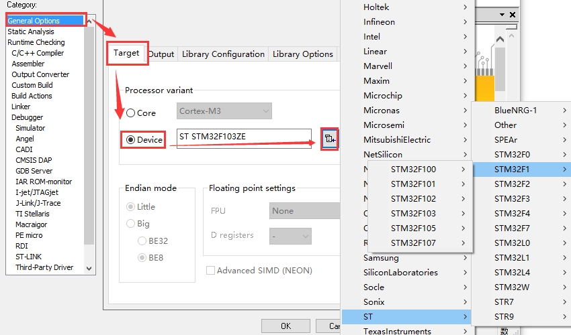Select Static Analysis category

coord(31,31)
